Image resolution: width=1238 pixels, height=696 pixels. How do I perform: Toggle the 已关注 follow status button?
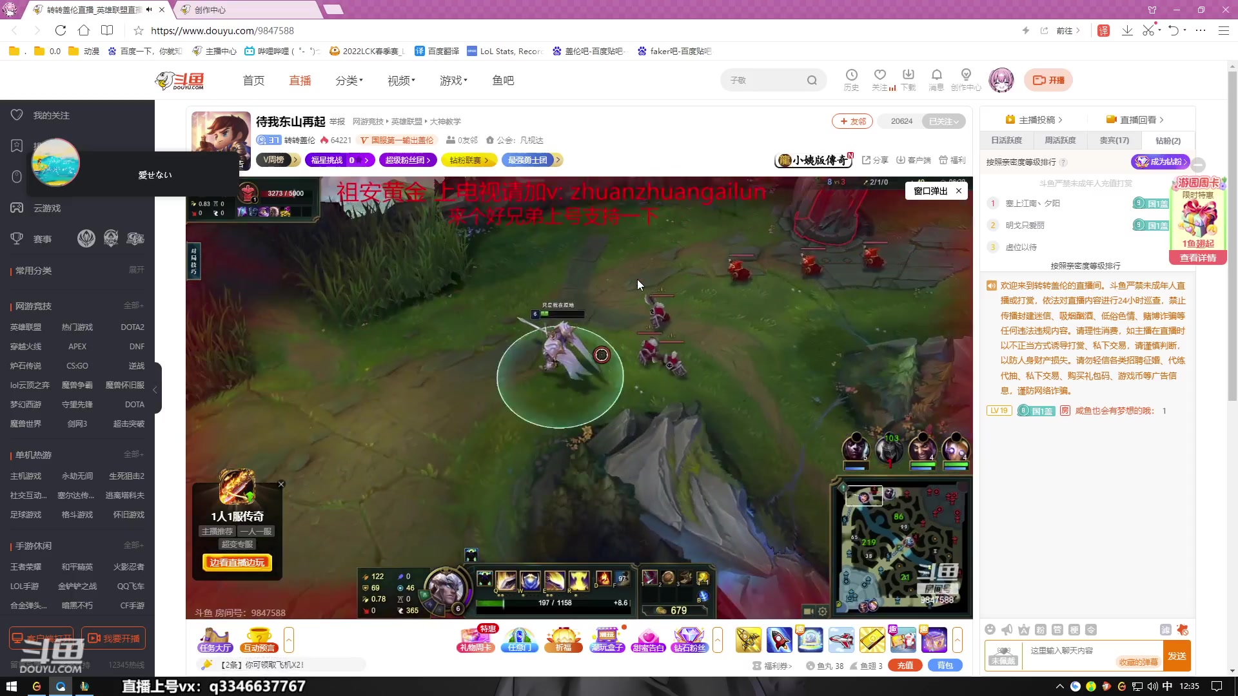point(943,121)
